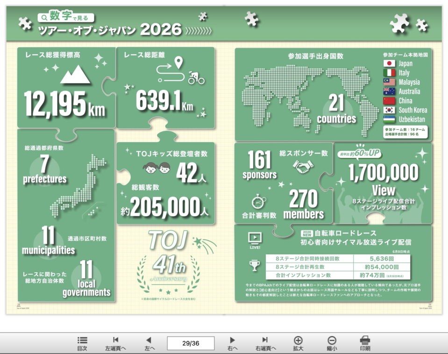Click the '約54,000回' table cell
Image resolution: width=448 pixels, height=354 pixels.
click(382, 267)
